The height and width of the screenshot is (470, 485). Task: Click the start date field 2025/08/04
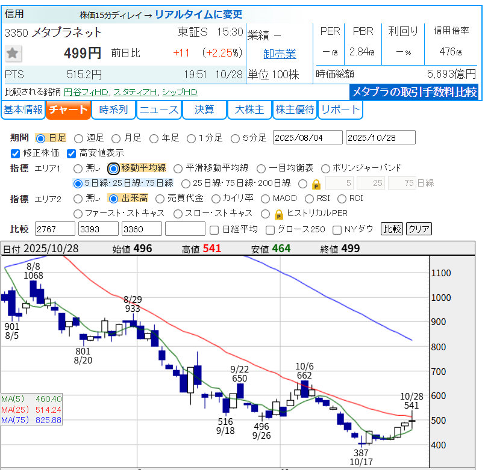(x=307, y=138)
